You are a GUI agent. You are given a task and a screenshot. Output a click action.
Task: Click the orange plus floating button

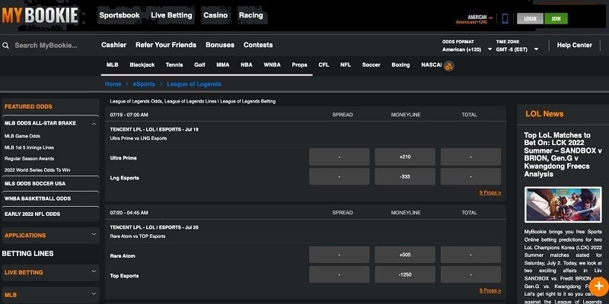pos(598,287)
